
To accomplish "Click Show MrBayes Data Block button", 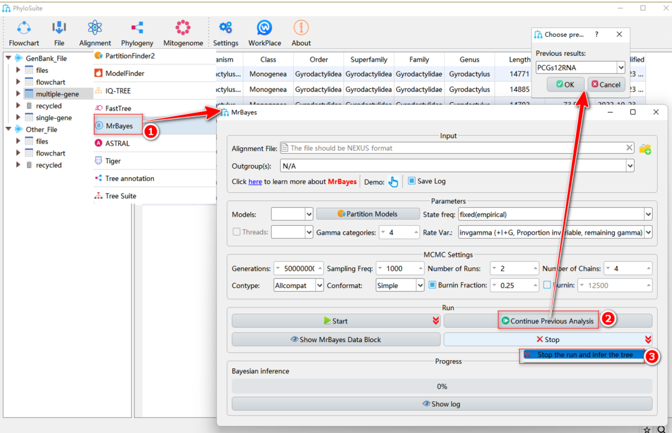I will click(336, 339).
